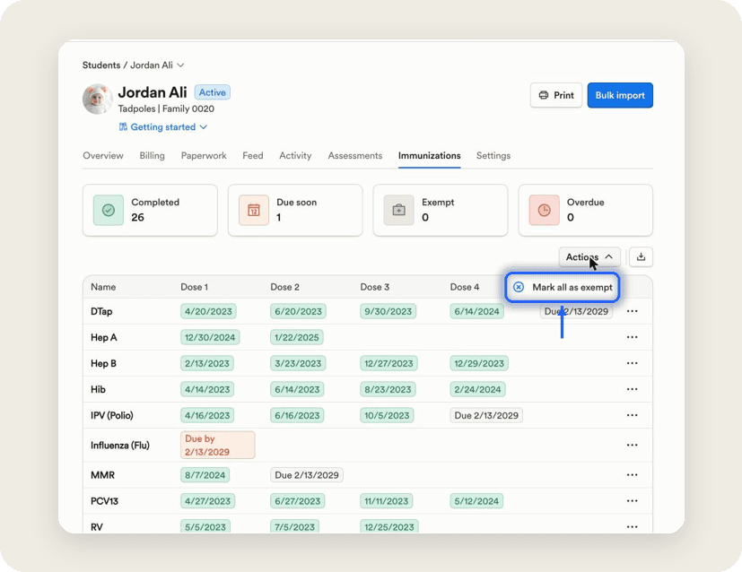Click Hep A Dose 2 date 1/22/2025
Screen dimensions: 742x572
[x=297, y=337]
